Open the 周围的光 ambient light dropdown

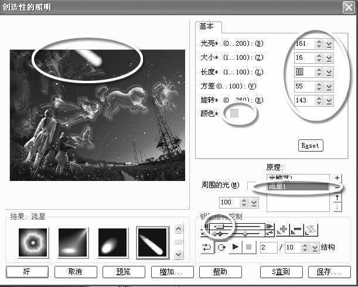254,202
